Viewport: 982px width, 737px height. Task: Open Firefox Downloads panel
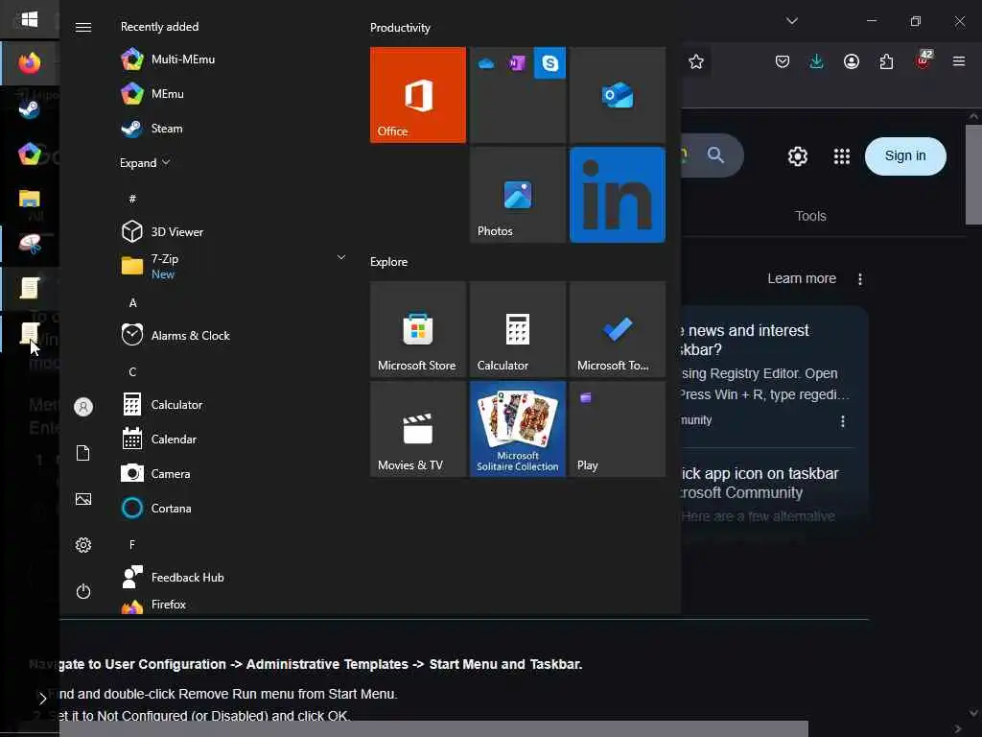click(x=816, y=61)
